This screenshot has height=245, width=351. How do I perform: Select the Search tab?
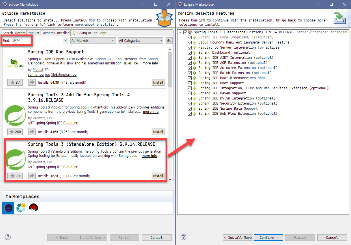pos(8,33)
